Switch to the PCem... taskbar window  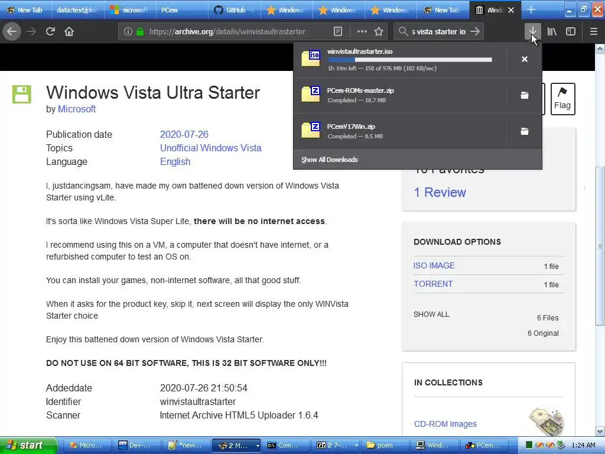coord(485,445)
